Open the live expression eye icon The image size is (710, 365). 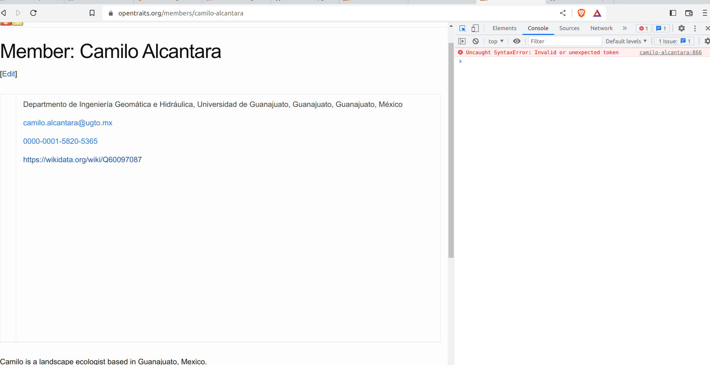point(517,41)
